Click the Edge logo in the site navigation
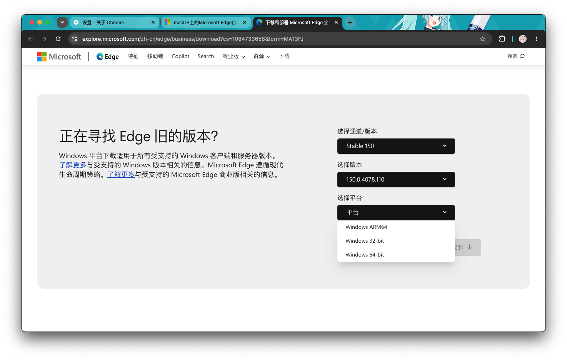Screen dimensions: 567x360 [x=107, y=57]
